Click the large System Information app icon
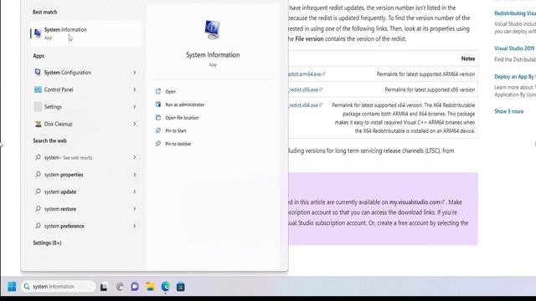The height and width of the screenshot is (301, 536). pos(212,30)
